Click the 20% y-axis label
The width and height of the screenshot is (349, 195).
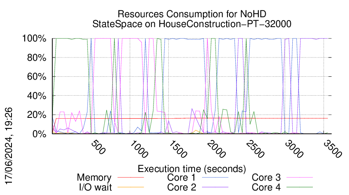click(x=37, y=115)
